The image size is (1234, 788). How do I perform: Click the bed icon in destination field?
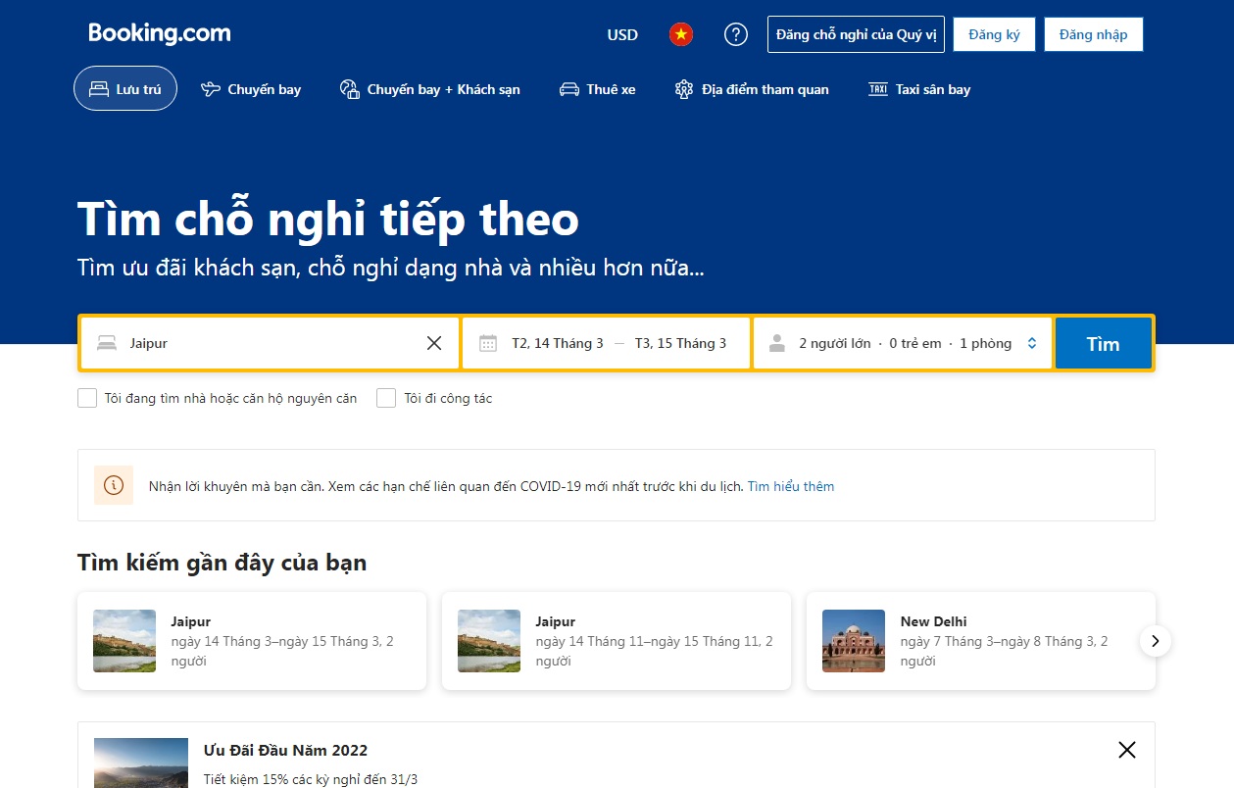click(x=107, y=343)
